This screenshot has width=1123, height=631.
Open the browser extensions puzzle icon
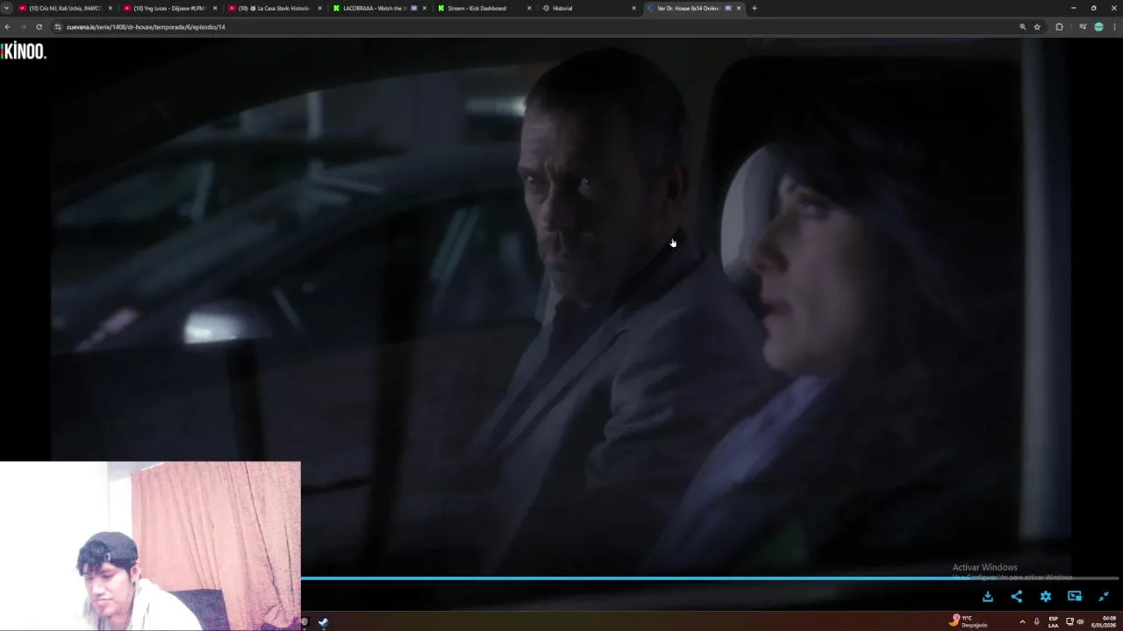(1059, 27)
